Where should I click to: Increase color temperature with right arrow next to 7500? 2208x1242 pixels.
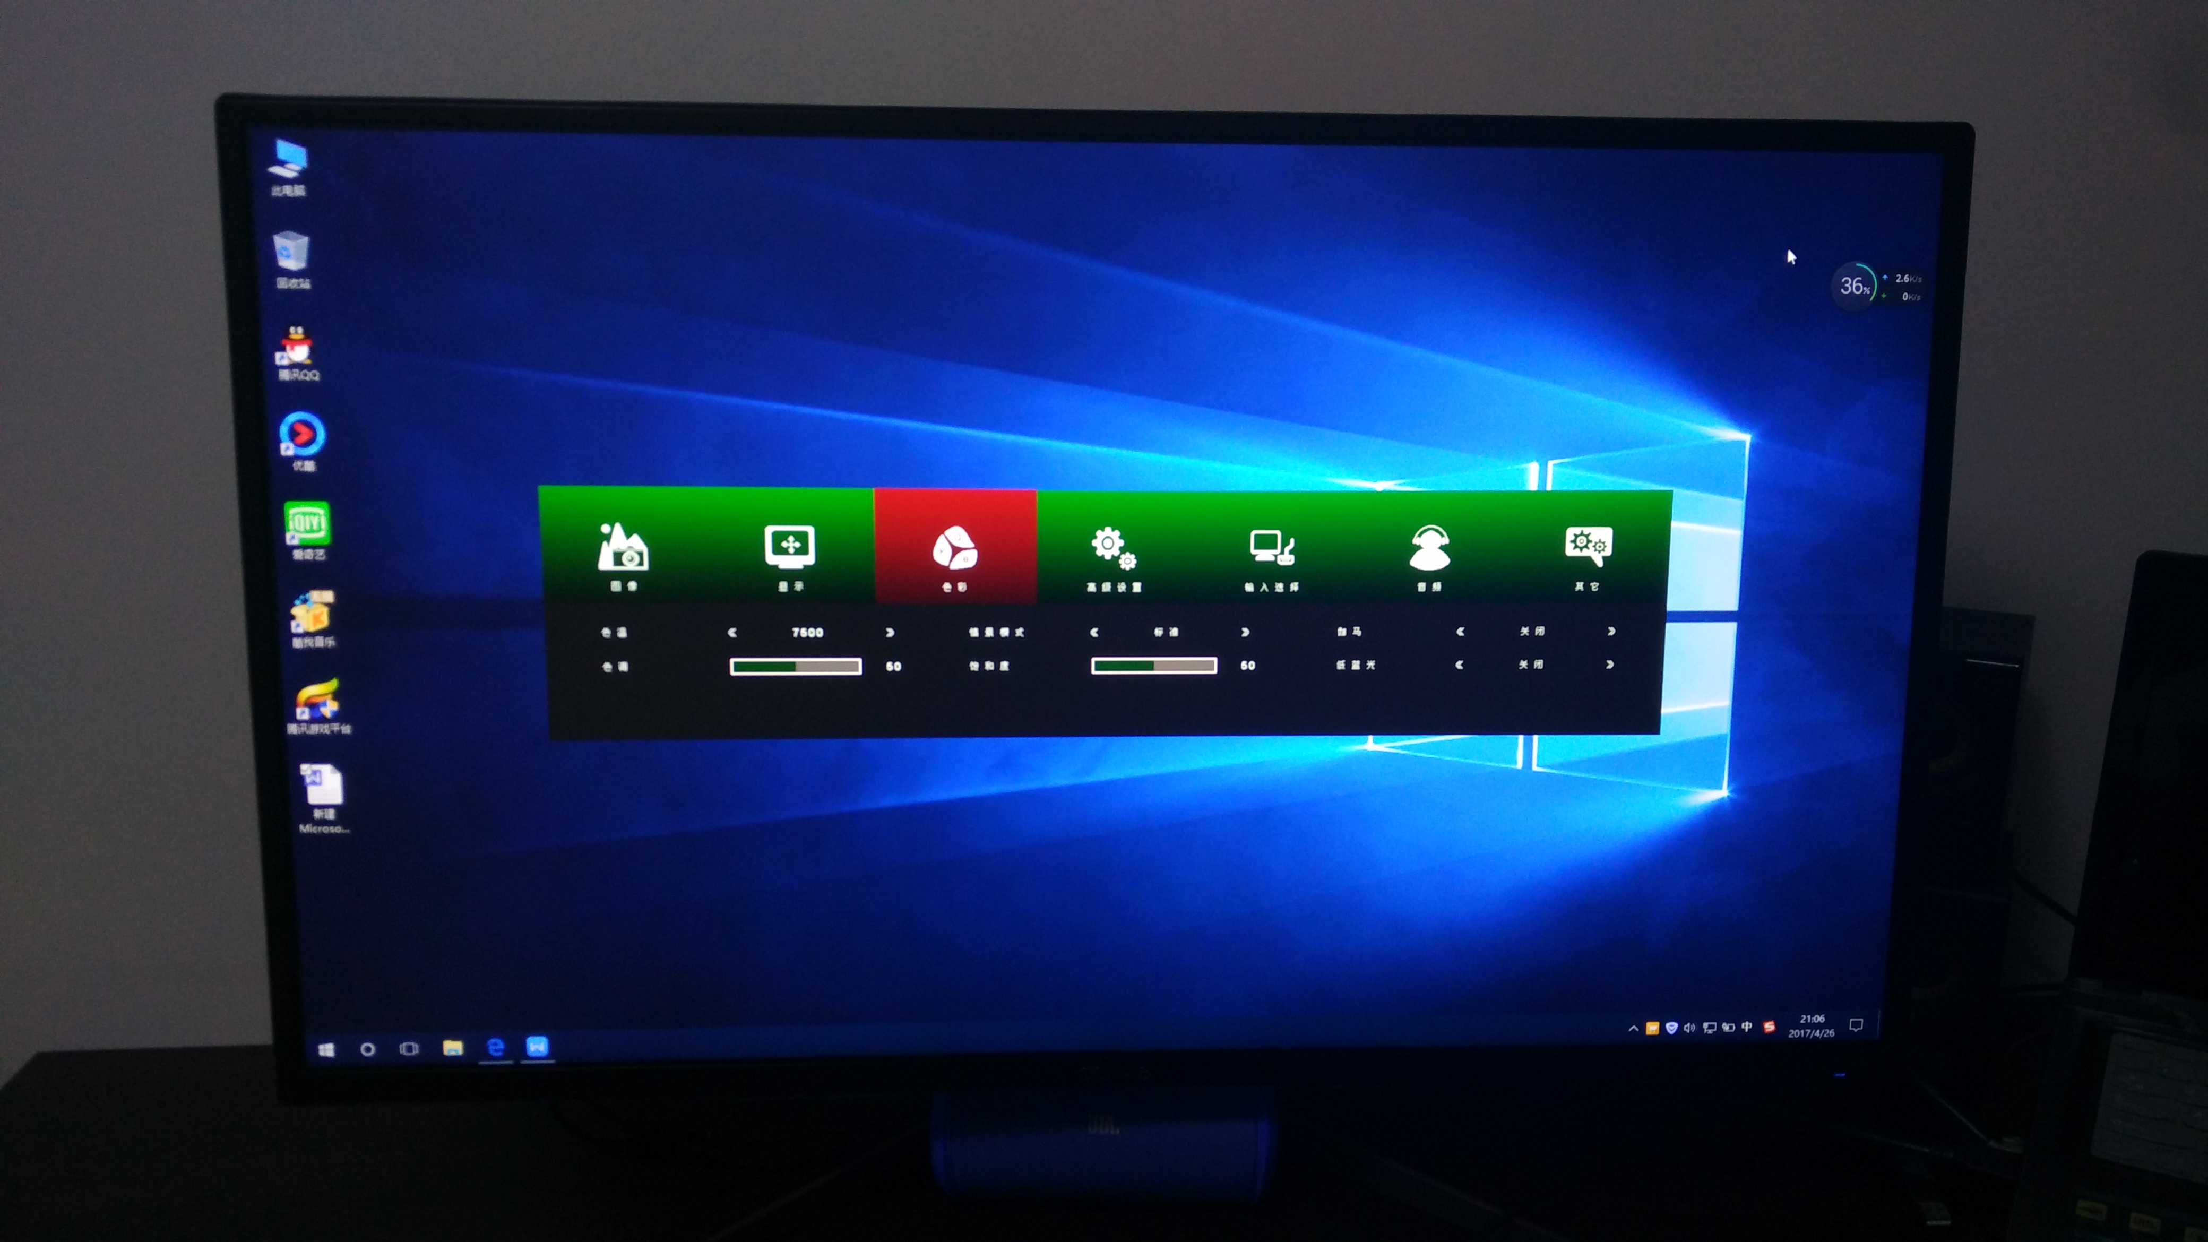point(890,633)
